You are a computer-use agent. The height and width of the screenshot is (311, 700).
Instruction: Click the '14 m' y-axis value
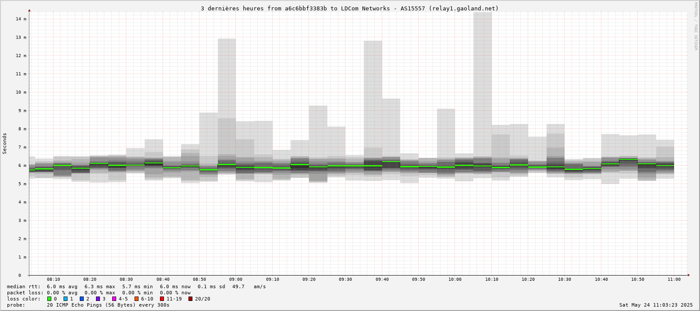click(21, 19)
